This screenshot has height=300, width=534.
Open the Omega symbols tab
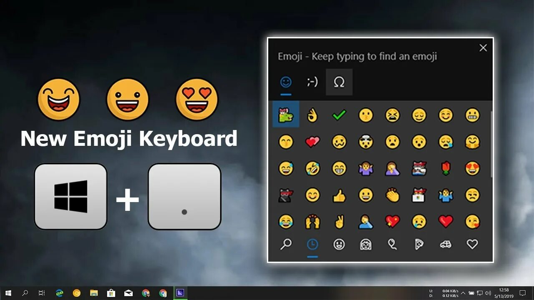(x=339, y=82)
